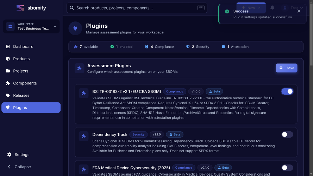Image resolution: width=313 pixels, height=176 pixels.
Task: Open notifications bell
Action: click(272, 8)
